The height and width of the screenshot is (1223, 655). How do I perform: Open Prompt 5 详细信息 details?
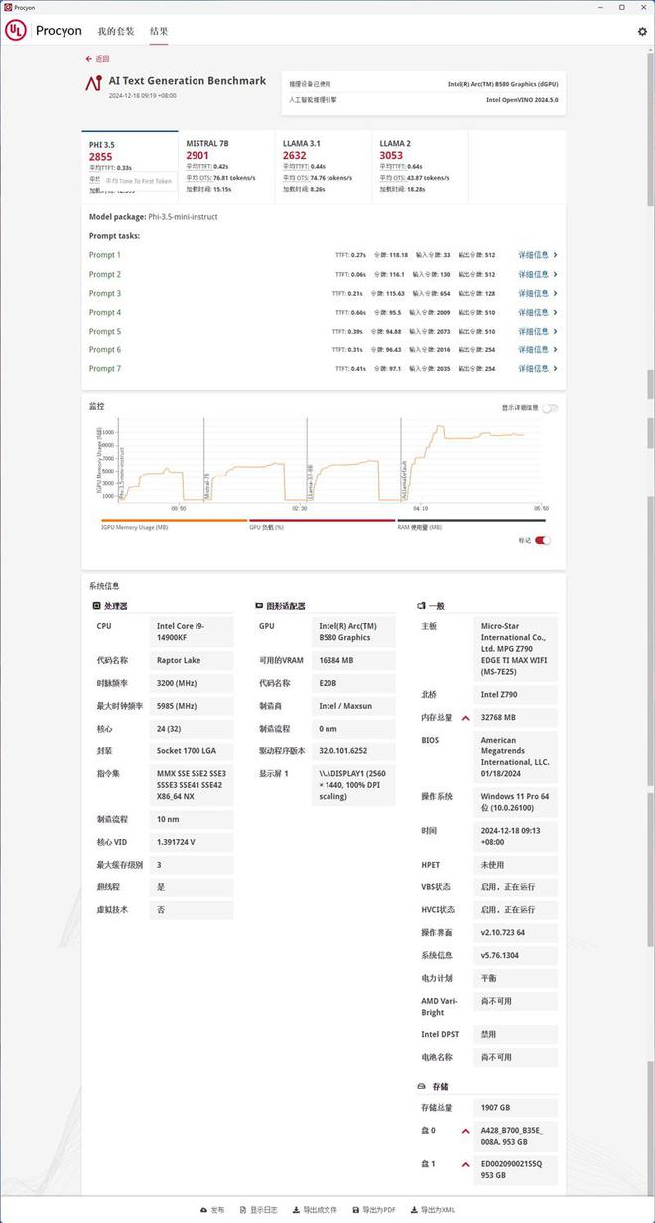[537, 331]
